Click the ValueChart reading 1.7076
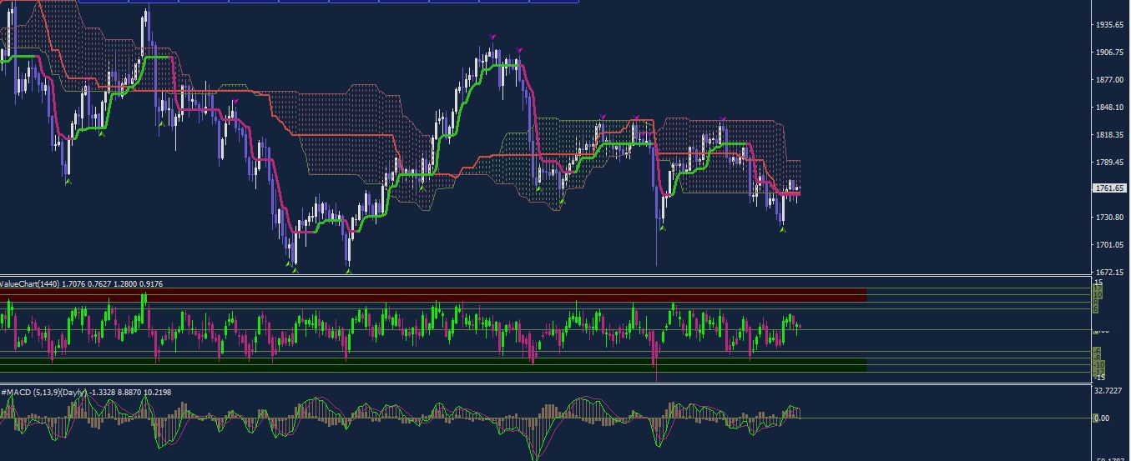 point(75,284)
